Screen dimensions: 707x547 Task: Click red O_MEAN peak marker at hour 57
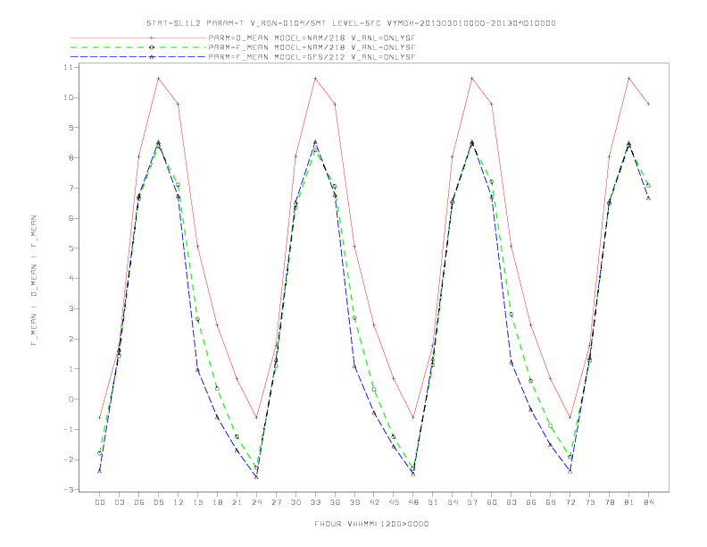click(x=472, y=79)
